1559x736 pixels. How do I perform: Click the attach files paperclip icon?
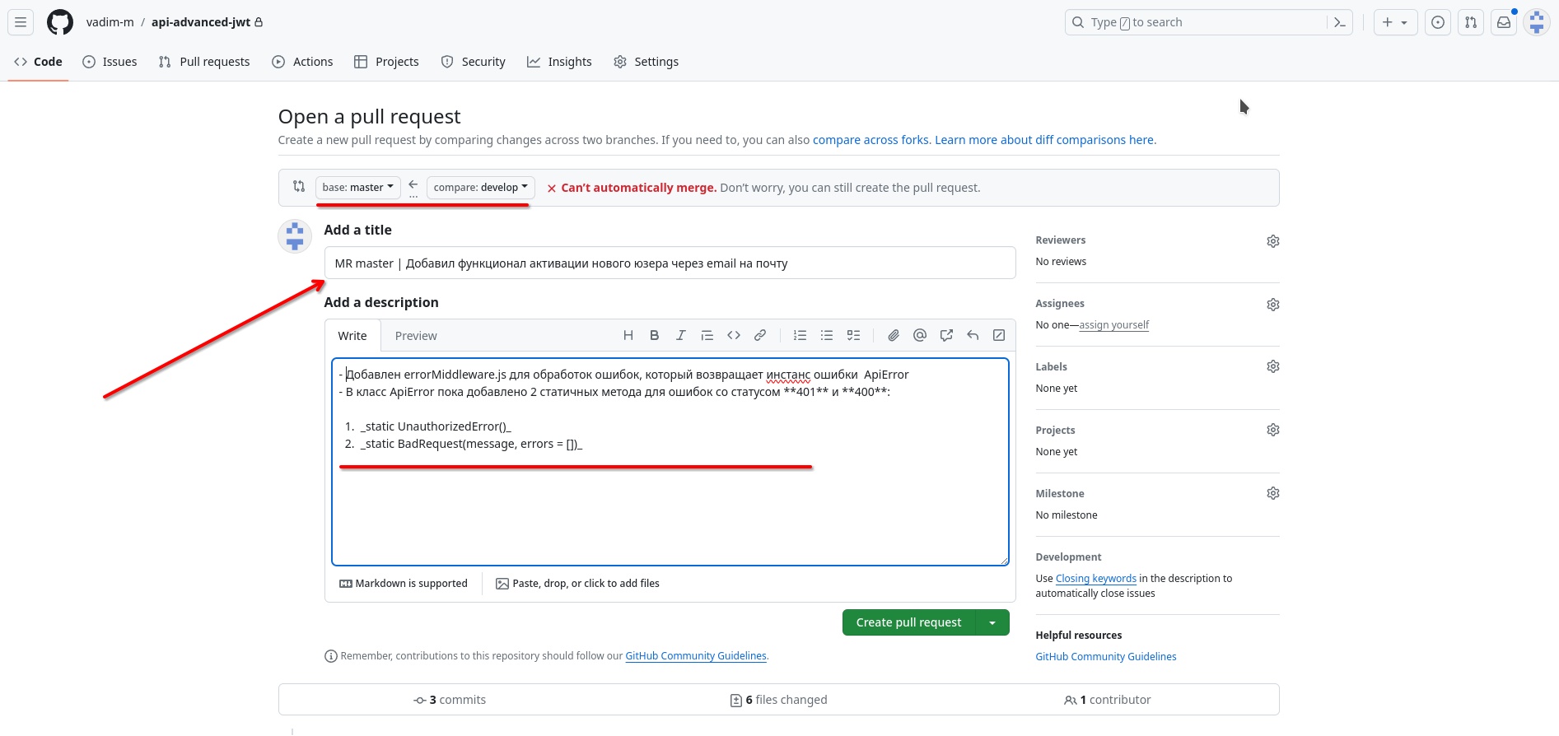[894, 335]
